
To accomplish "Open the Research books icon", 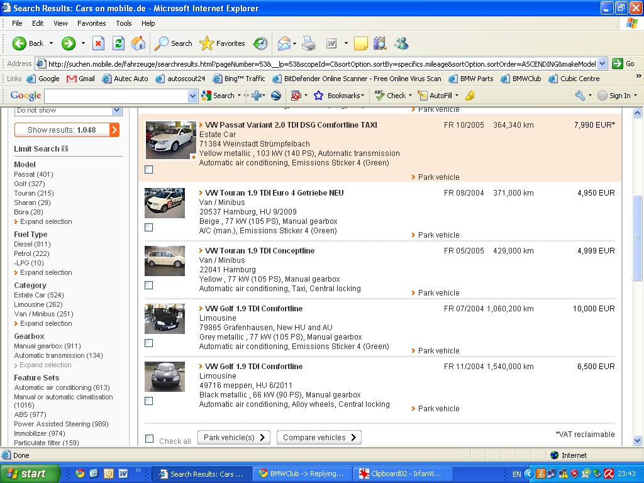I will point(380,43).
